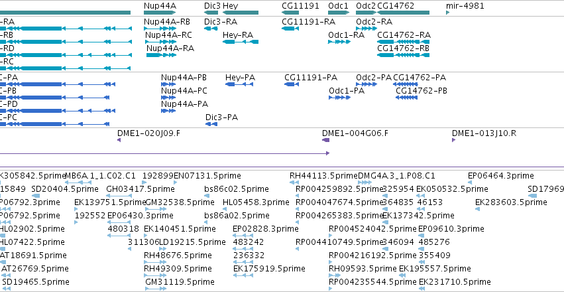Select EST RH09593.5prime
Image resolution: width=564 pixels, height=292 pixels.
335,276
